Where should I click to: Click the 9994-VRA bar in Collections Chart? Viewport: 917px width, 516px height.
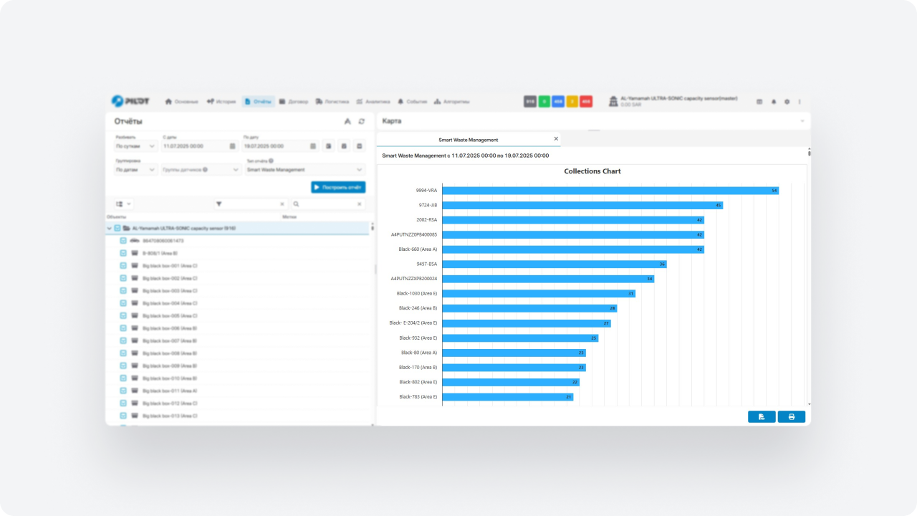tap(610, 191)
